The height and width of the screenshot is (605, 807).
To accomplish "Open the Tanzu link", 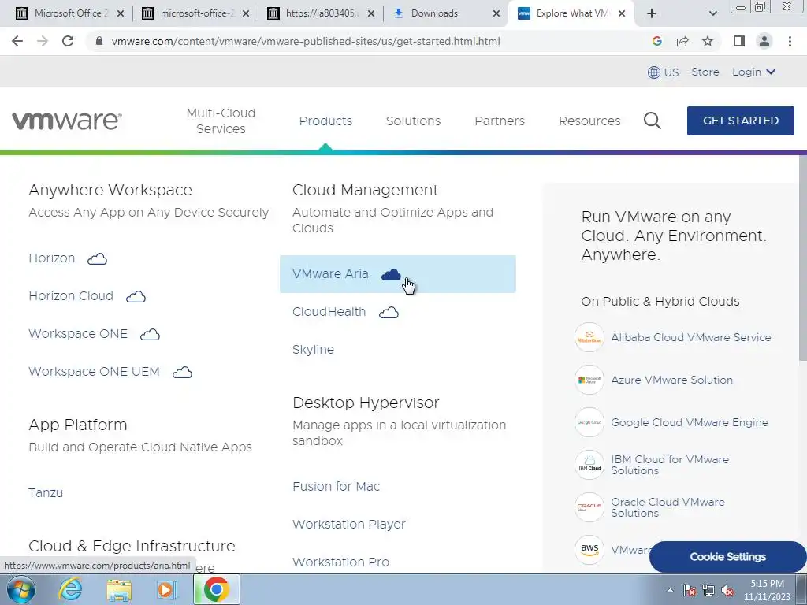I will [x=46, y=493].
